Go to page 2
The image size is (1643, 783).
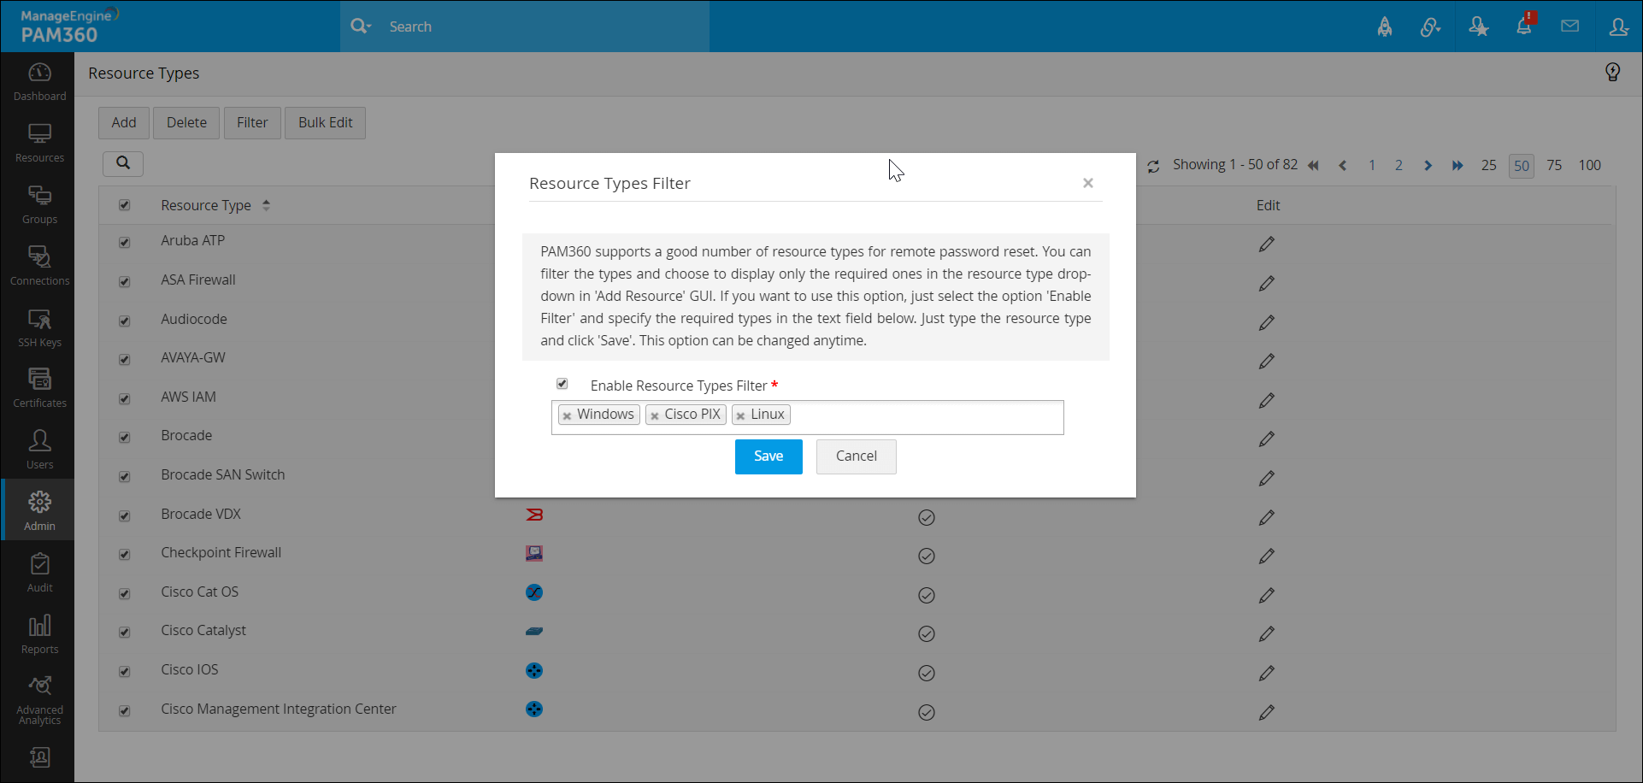point(1399,166)
